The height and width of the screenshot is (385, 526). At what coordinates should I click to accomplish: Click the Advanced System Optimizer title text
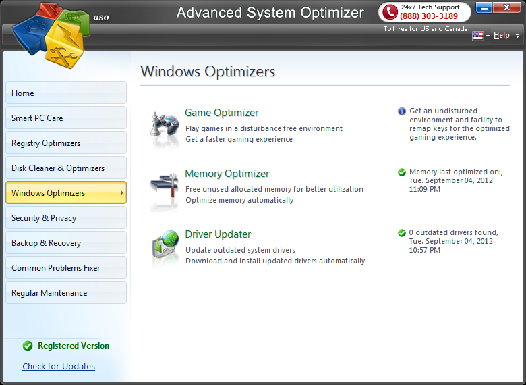tap(270, 13)
